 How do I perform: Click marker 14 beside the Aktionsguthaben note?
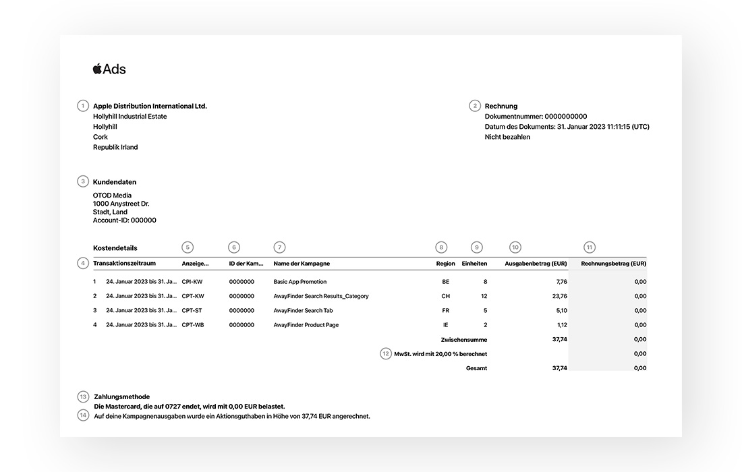click(x=82, y=415)
